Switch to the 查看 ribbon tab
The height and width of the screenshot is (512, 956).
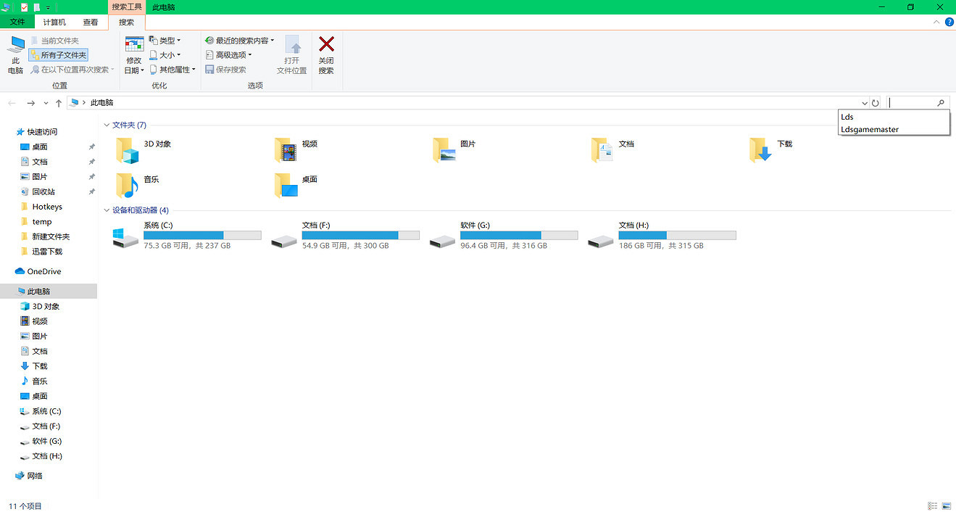[x=91, y=22]
